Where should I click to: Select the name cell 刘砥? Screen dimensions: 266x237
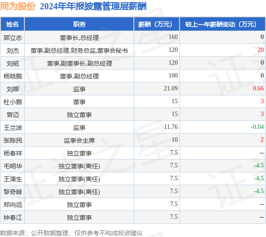[13, 63]
